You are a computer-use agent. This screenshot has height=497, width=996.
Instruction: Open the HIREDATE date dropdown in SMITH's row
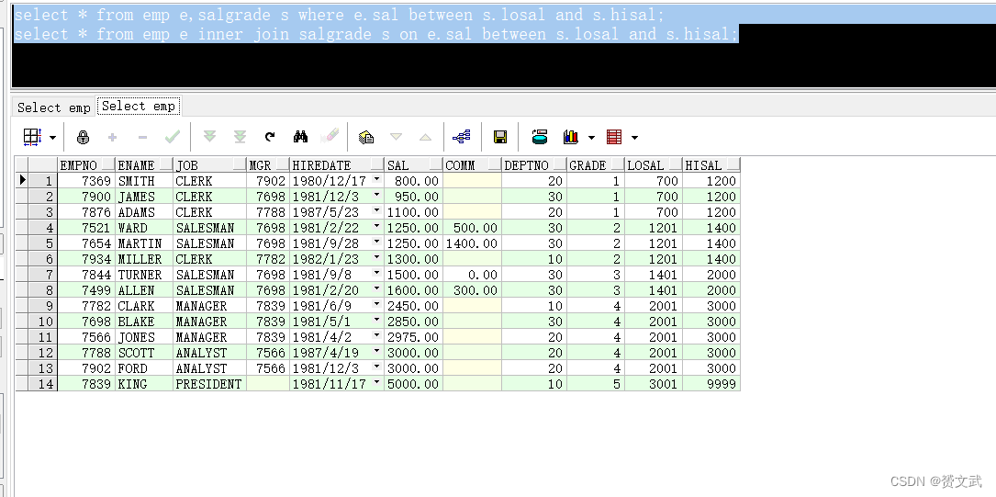click(376, 181)
